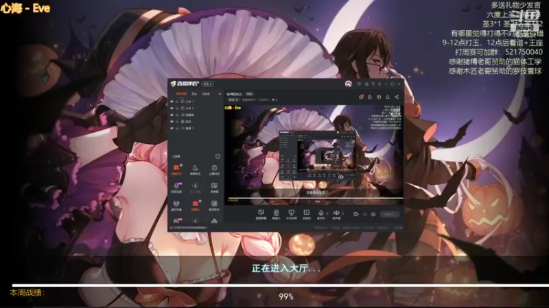Click the share icon above preview
The width and height of the screenshot is (549, 308).
pos(397,97)
